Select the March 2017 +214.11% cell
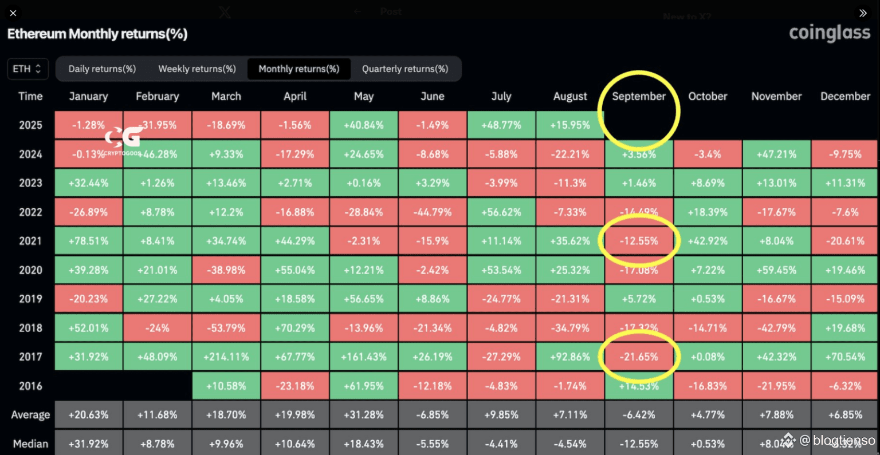This screenshot has width=880, height=455. [x=226, y=357]
